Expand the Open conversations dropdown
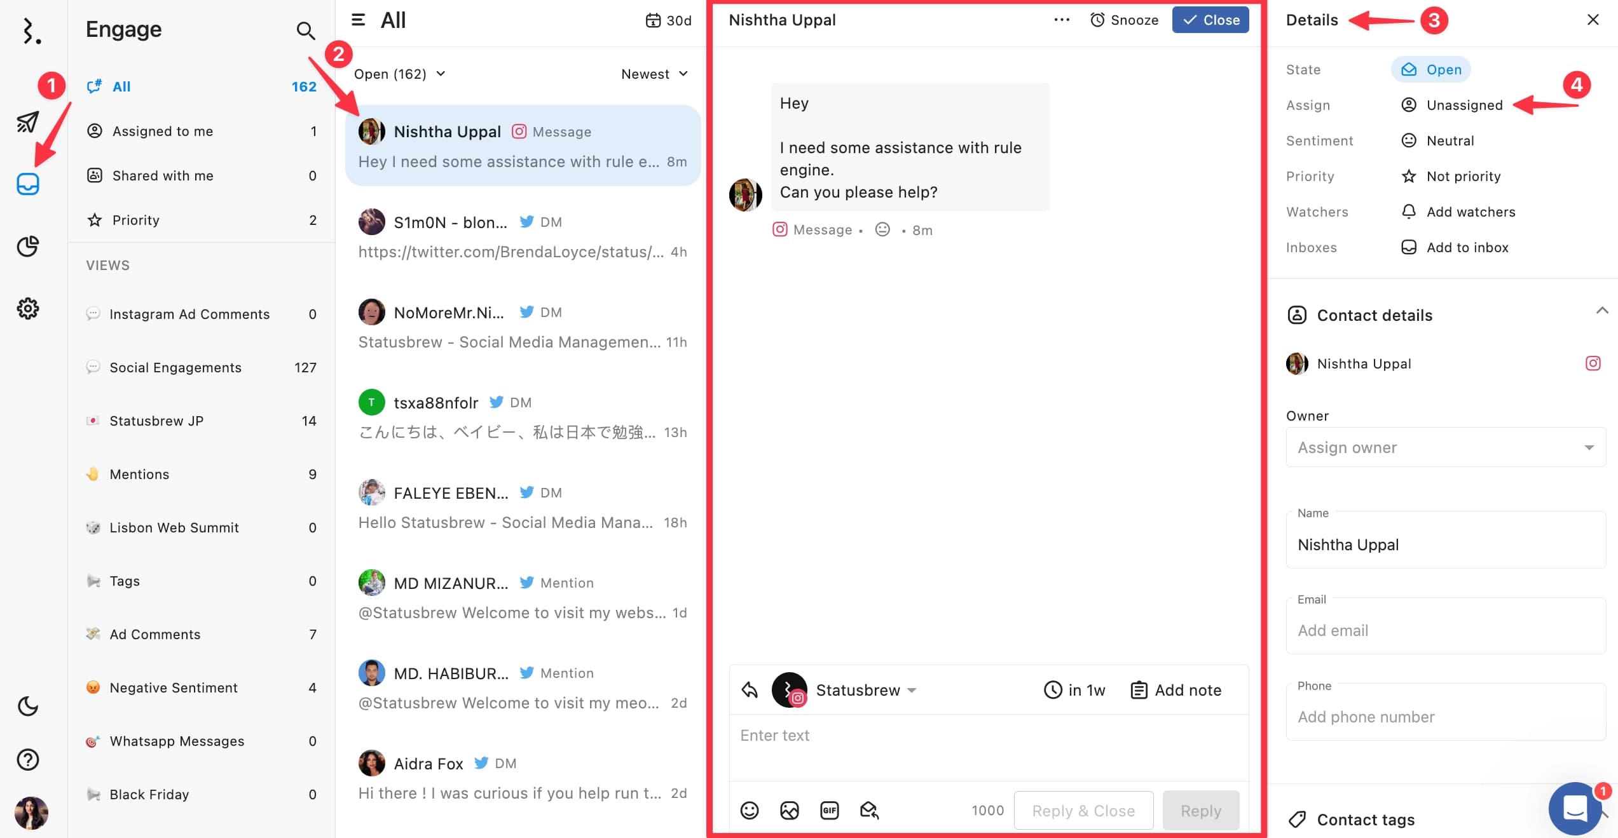Screen dimensions: 1618x838 [401, 72]
